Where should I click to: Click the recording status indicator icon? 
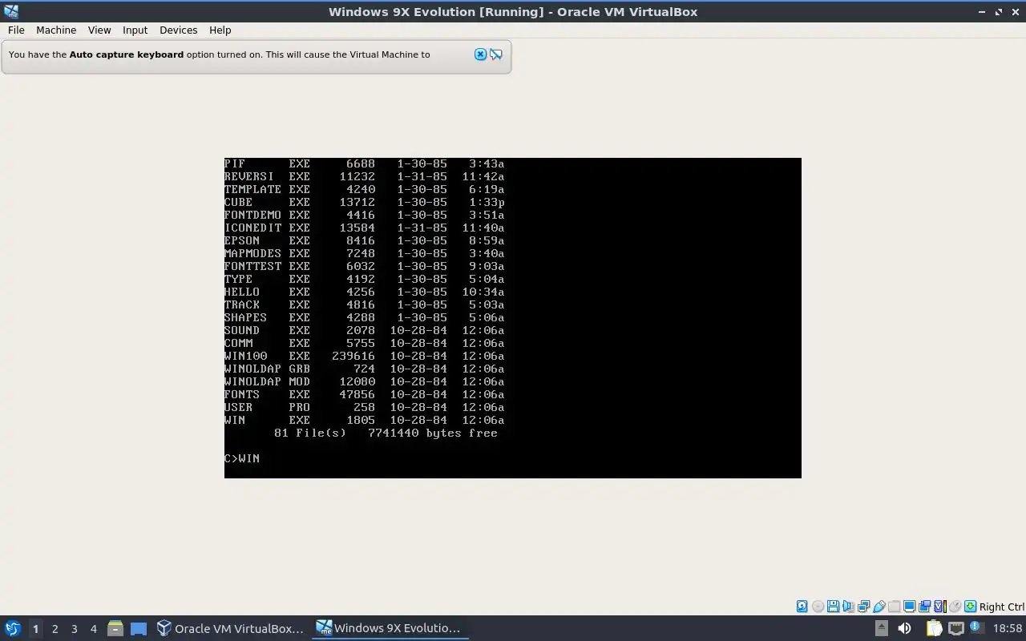(x=924, y=607)
